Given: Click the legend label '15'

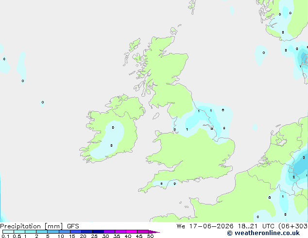Looking at the screenshot, I should tap(72, 236).
